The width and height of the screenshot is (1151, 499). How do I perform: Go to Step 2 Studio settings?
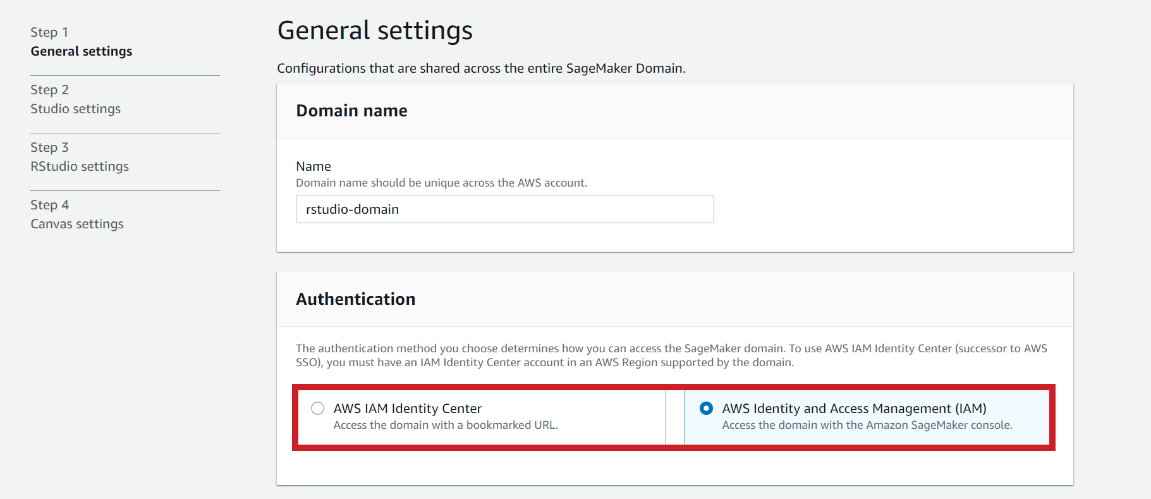pos(76,99)
